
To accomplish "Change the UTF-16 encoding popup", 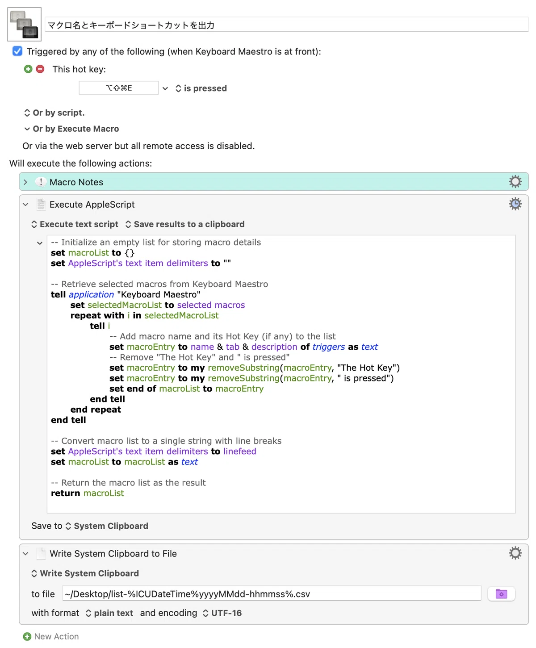I will (222, 613).
